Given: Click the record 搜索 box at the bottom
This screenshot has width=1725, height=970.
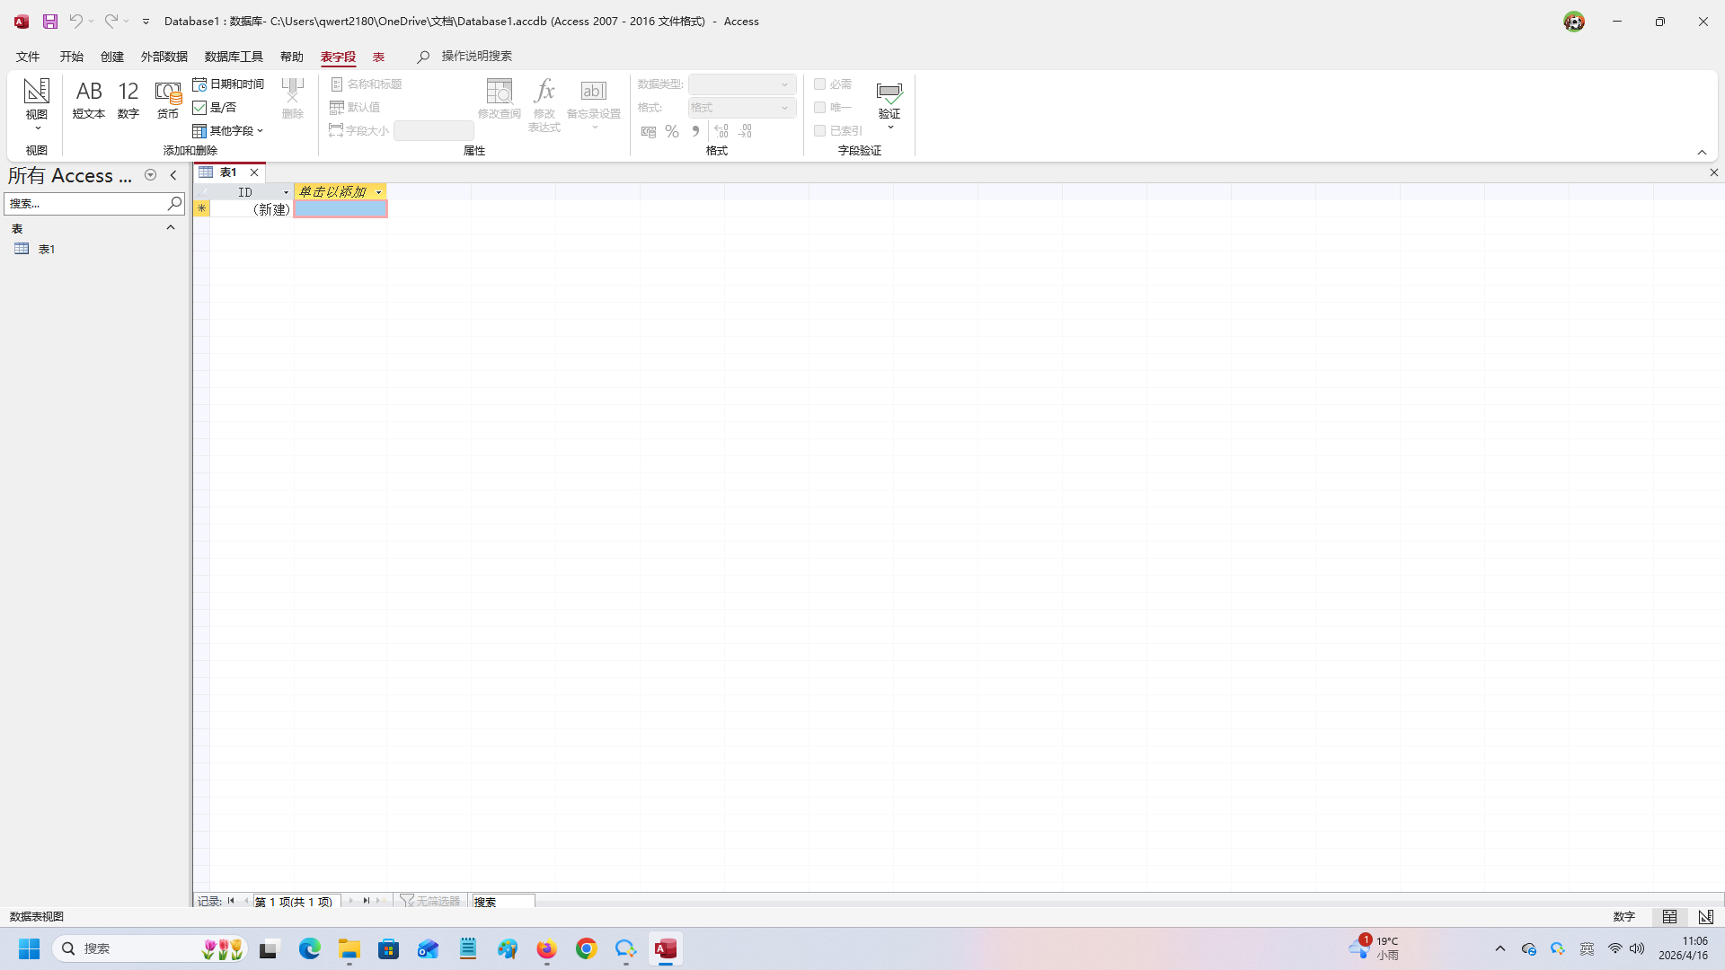Looking at the screenshot, I should pos(503,901).
